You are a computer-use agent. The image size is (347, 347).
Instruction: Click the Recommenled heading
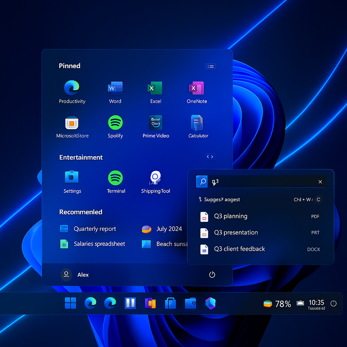(x=81, y=212)
